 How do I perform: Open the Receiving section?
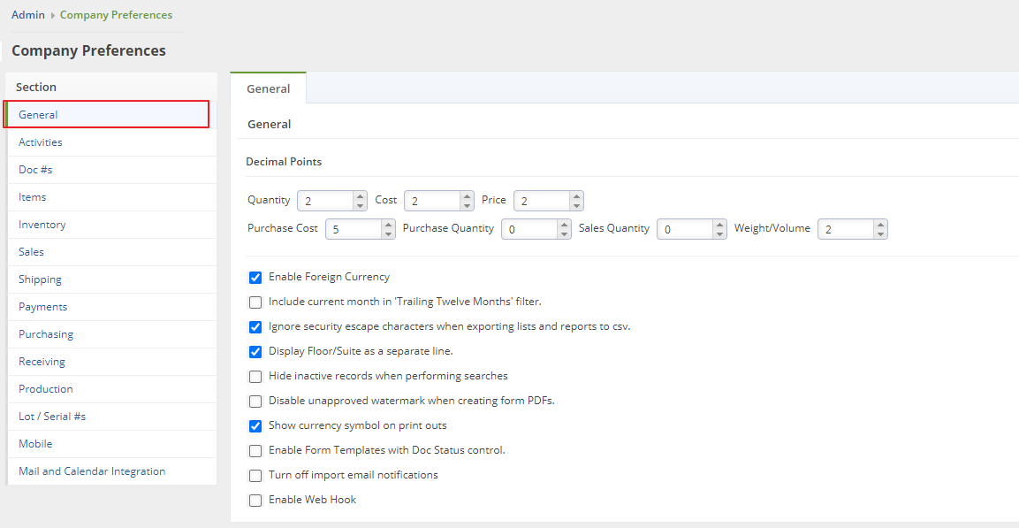click(111, 362)
